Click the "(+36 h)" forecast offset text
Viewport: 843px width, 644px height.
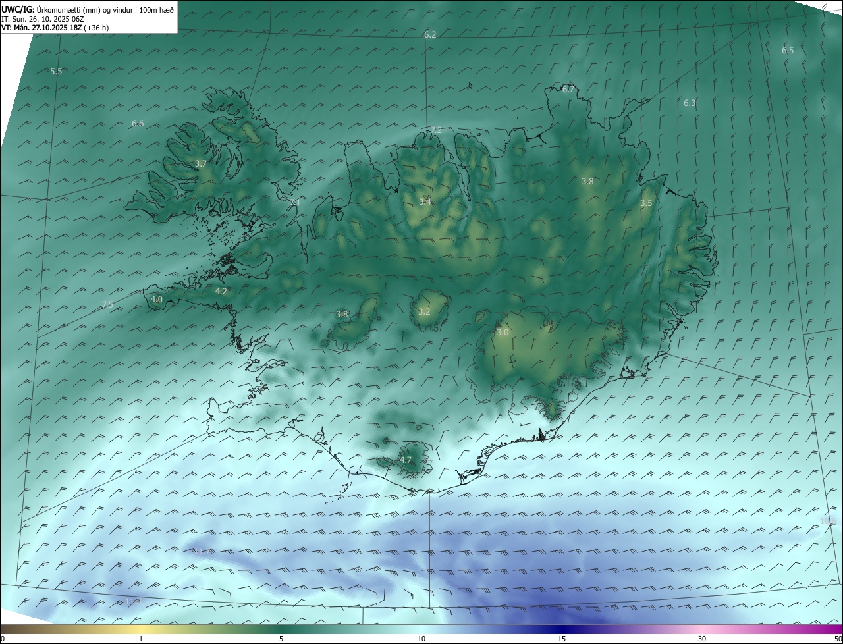97,28
